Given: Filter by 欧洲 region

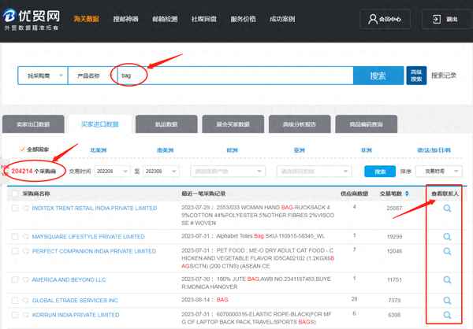Looking at the screenshot, I should [232, 150].
